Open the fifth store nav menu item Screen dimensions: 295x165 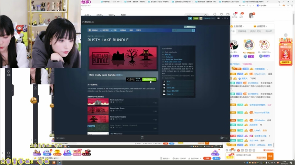pos(131,30)
